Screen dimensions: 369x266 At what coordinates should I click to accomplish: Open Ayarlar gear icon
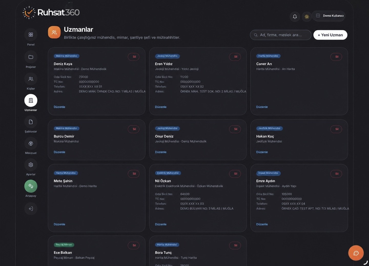[31, 165]
